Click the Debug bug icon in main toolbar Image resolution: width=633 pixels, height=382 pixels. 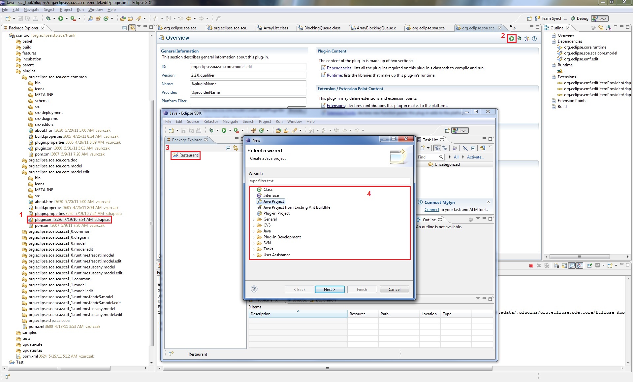coord(48,18)
